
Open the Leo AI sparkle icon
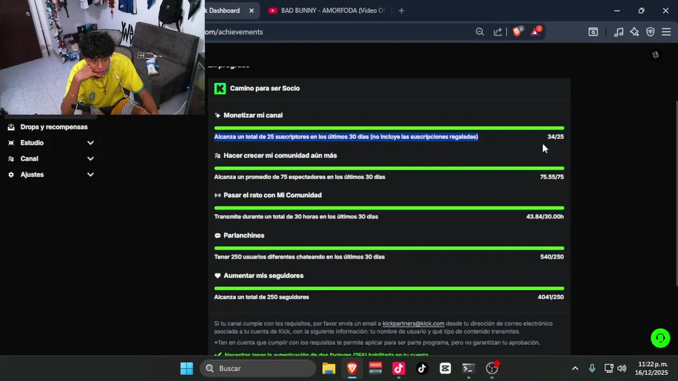[635, 32]
